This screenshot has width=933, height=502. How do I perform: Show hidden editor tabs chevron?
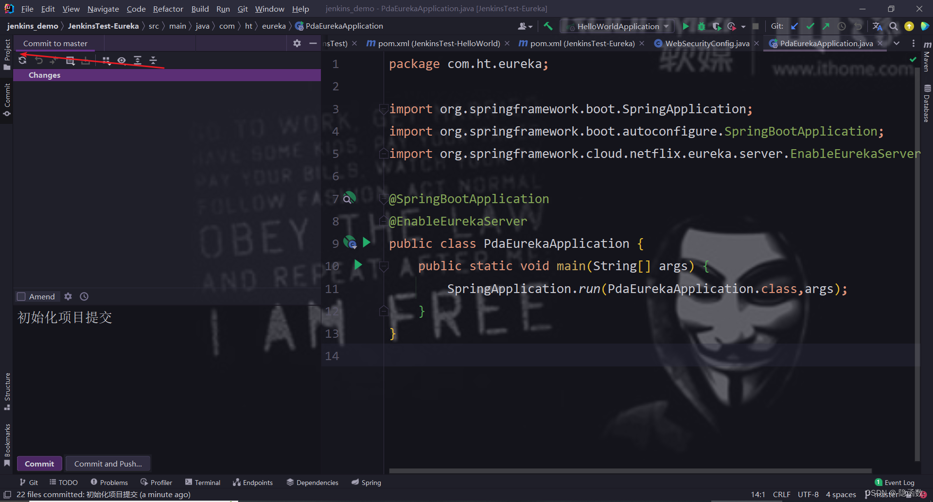coord(897,43)
